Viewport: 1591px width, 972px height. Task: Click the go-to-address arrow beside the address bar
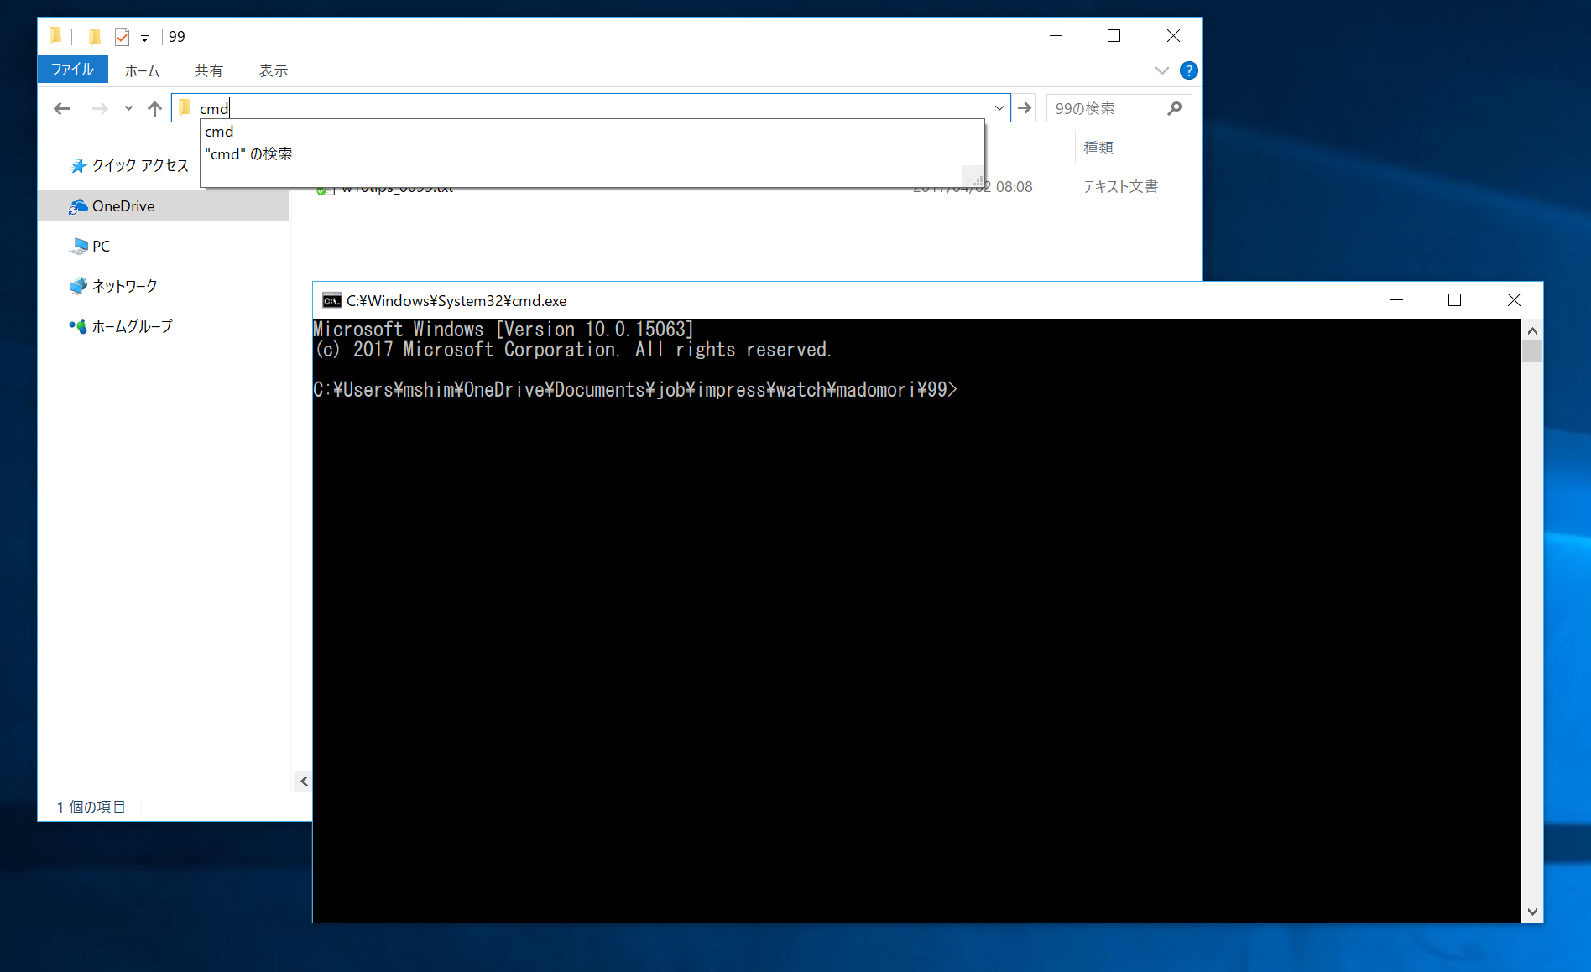pyautogui.click(x=1025, y=107)
